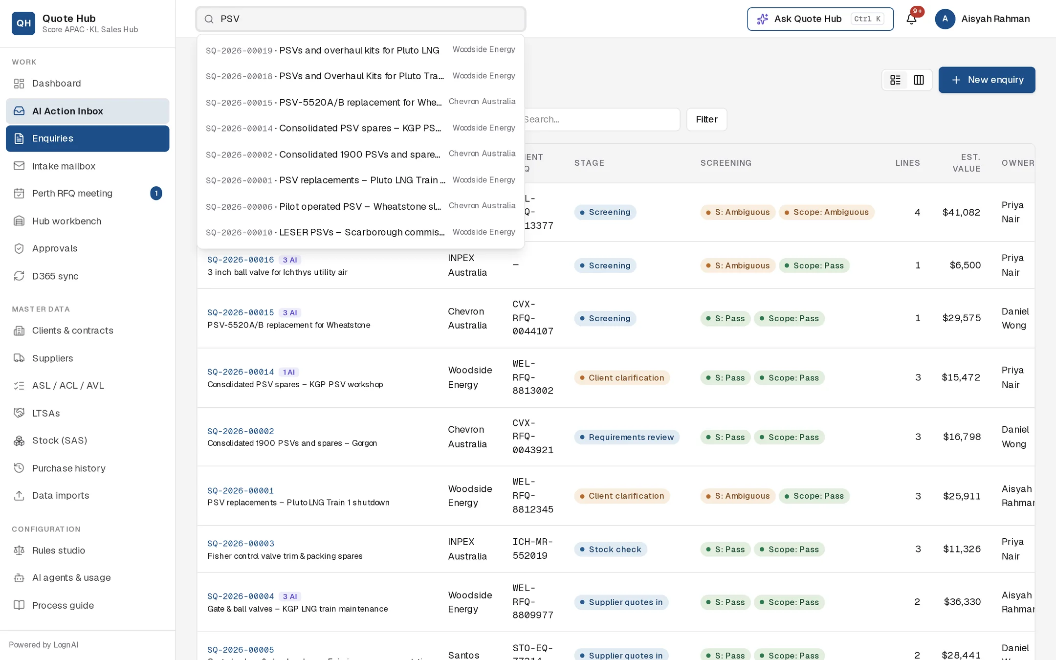The width and height of the screenshot is (1056, 660).
Task: Click the ASL / ACL / AVL icon
Action: click(19, 386)
